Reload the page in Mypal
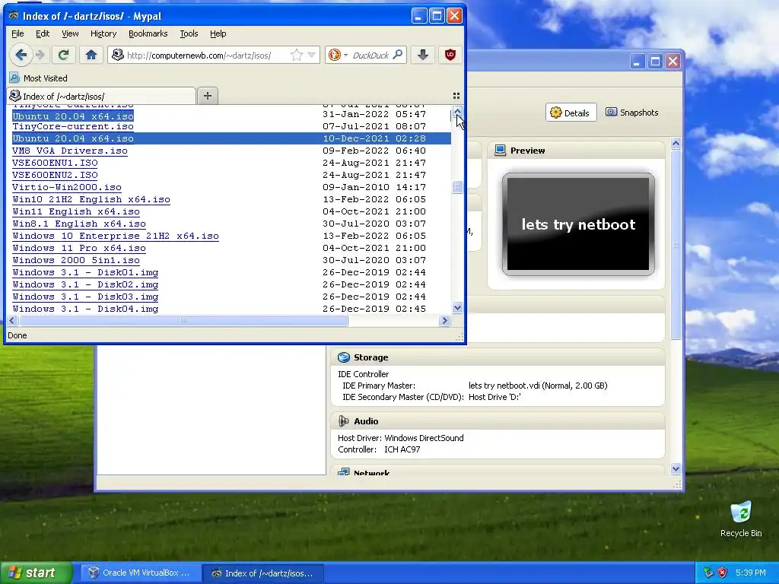Viewport: 779px width, 584px height. coord(64,55)
